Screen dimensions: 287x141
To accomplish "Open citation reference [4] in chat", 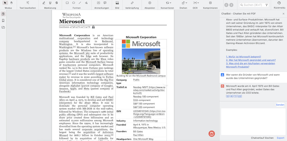I will 232,96.
